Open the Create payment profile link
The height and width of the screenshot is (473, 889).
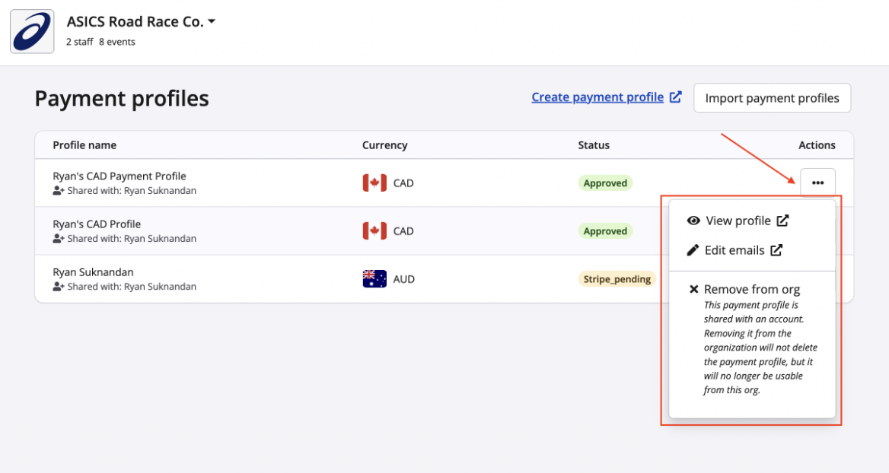point(597,97)
